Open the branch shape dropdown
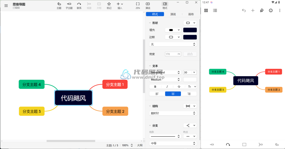 (x=190, y=125)
